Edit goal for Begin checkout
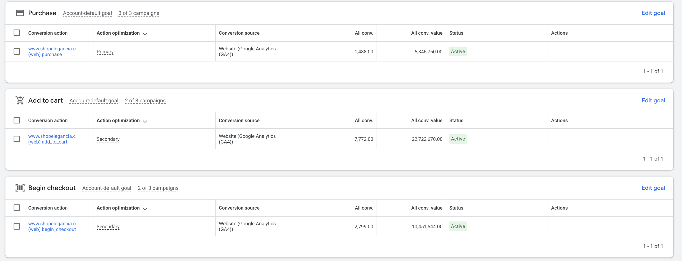 click(x=653, y=188)
